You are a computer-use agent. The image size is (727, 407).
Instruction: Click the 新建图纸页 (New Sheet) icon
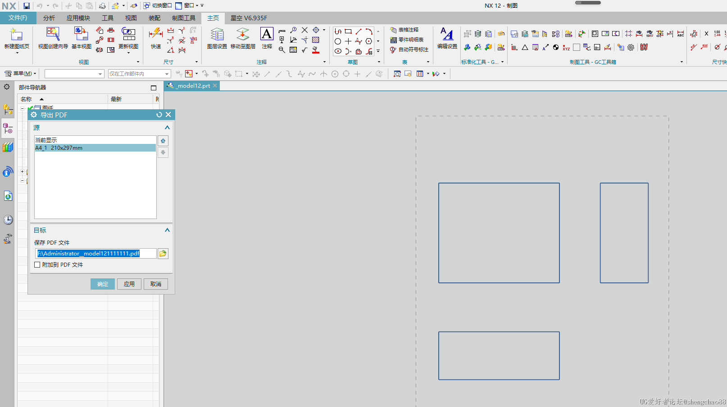(x=16, y=35)
